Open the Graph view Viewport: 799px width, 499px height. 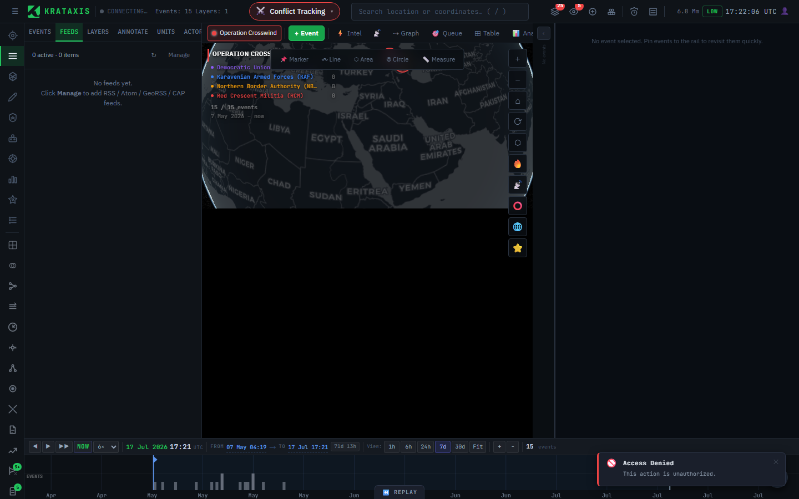pyautogui.click(x=406, y=33)
